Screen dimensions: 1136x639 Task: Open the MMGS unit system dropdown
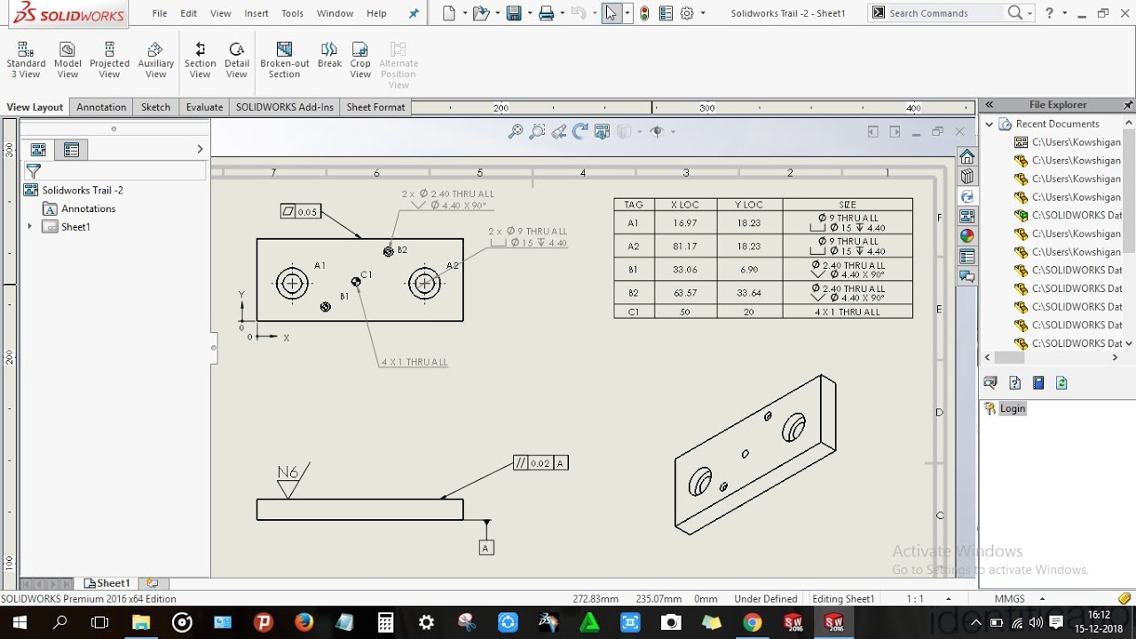[1042, 599]
